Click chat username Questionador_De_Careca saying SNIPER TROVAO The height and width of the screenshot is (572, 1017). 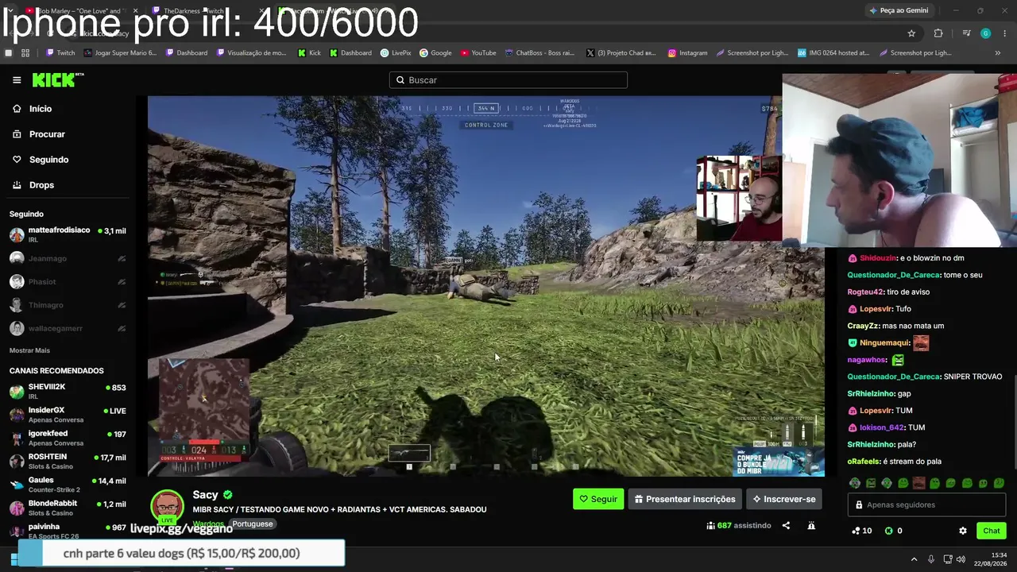[894, 377]
